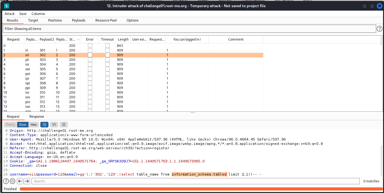Show the Response tab in the viewer

coord(37,116)
